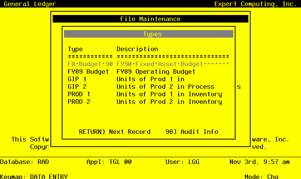Screen dimensions: 301x179
Task: Select the 'GIP 2' type row
Action: tap(77, 87)
